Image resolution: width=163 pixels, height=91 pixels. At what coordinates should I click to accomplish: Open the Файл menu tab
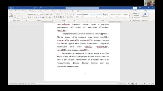pyautogui.click(x=11, y=11)
